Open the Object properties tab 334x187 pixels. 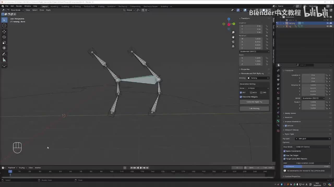(278, 104)
